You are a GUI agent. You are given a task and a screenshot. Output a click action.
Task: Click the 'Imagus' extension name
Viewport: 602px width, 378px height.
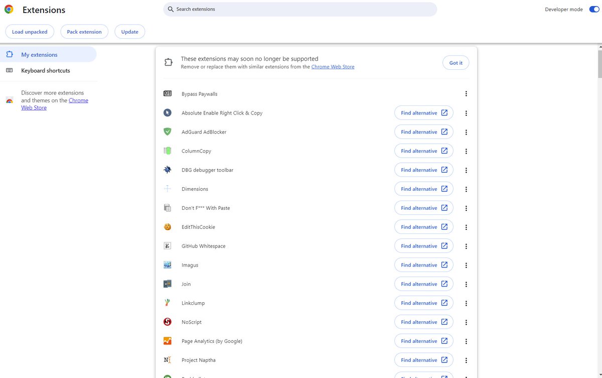tap(190, 265)
